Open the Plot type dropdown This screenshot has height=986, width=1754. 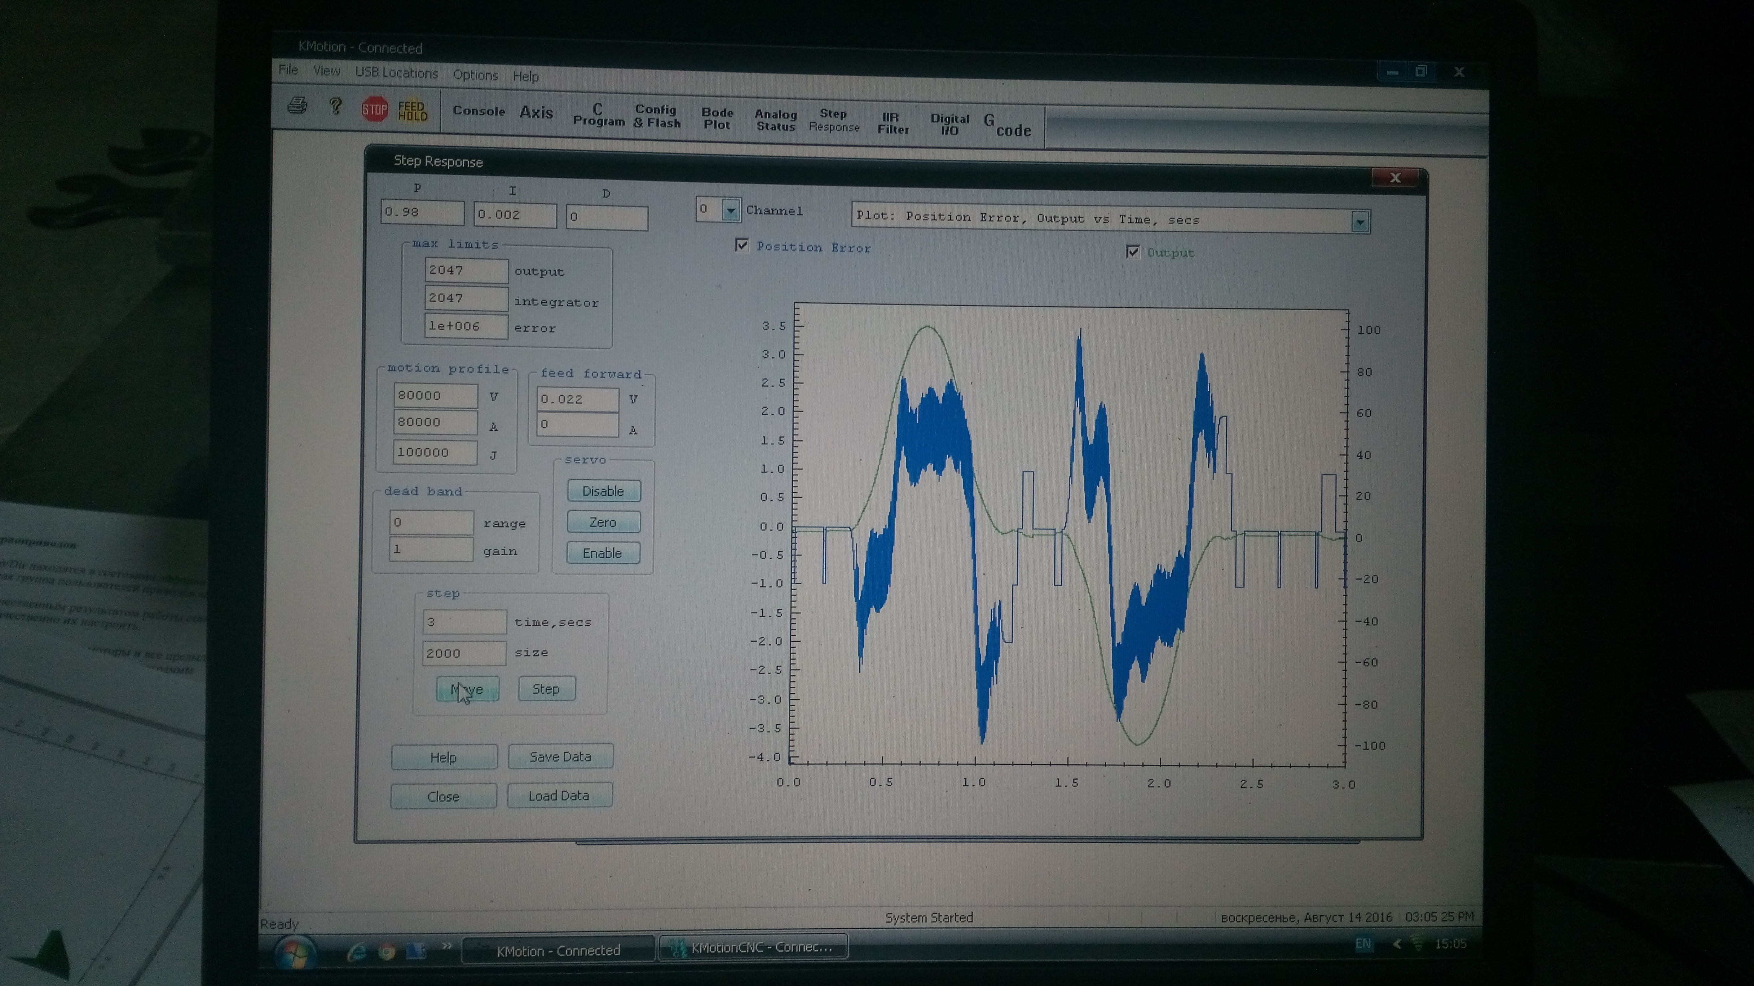coord(1359,222)
